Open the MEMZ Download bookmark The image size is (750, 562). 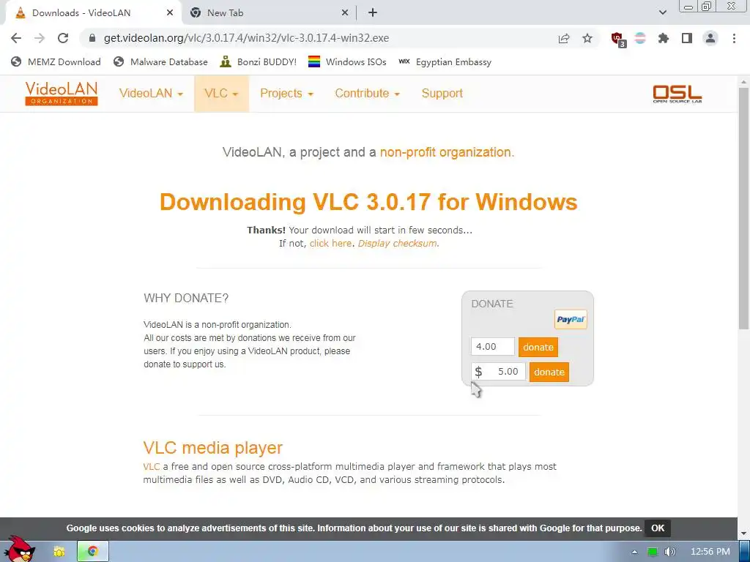point(56,62)
